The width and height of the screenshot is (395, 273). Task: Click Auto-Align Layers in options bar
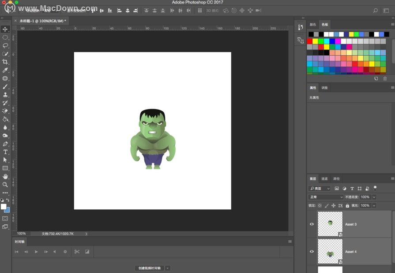[200, 11]
